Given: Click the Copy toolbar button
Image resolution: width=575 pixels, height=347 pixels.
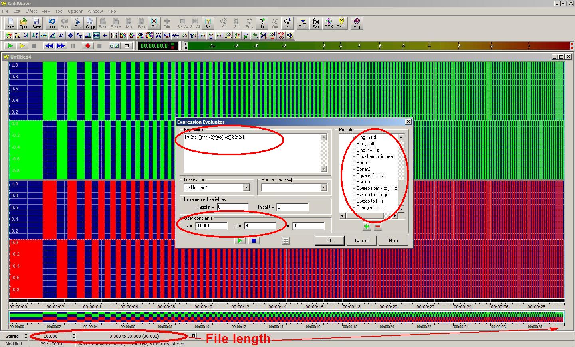Looking at the screenshot, I should (x=90, y=23).
